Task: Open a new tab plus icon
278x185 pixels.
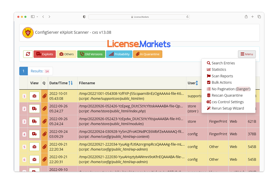Action: tap(252, 17)
